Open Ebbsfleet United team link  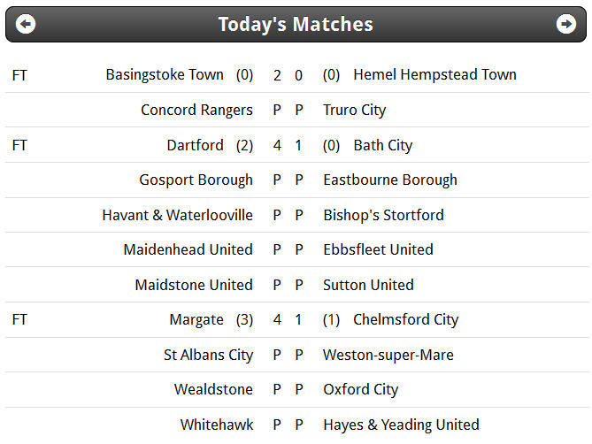pos(379,249)
